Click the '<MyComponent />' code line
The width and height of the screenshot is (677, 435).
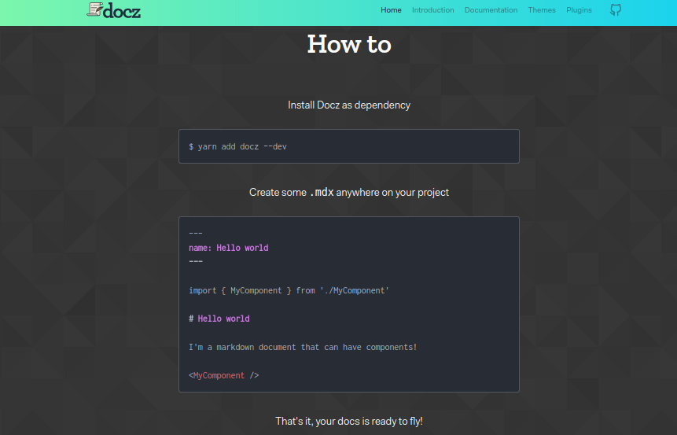click(223, 375)
